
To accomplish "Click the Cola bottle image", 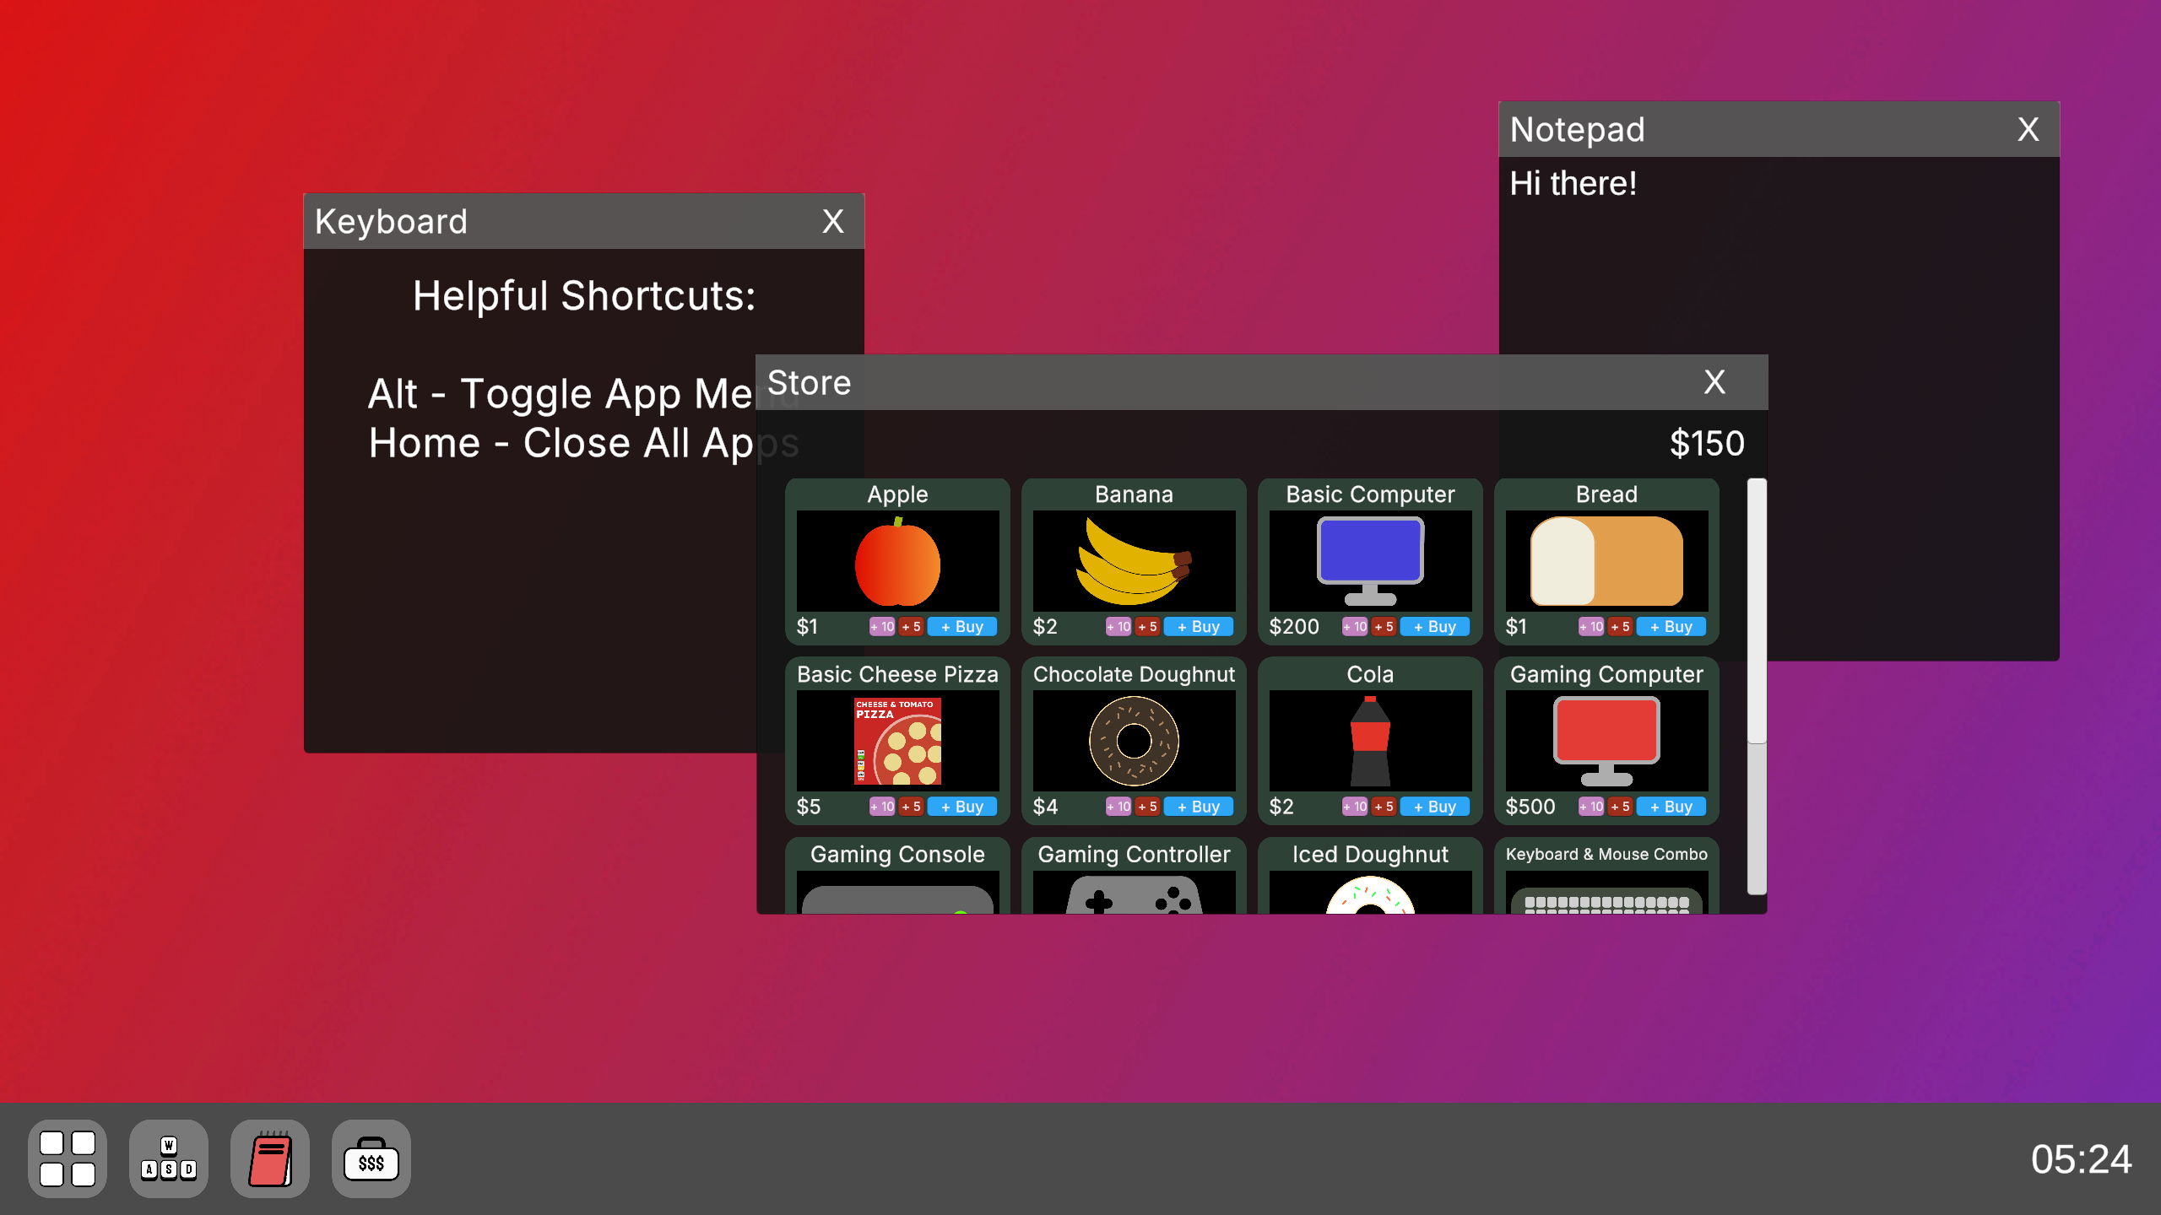I will click(x=1370, y=741).
